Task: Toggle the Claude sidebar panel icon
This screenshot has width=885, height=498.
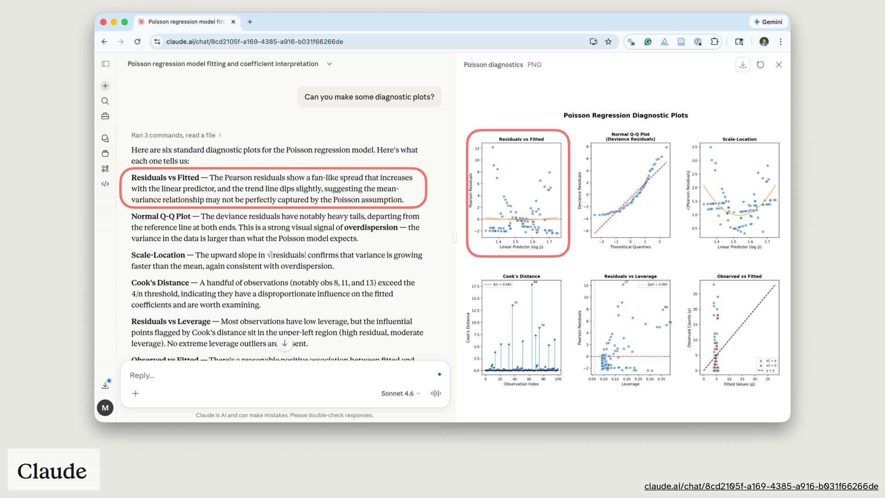Action: pos(105,64)
